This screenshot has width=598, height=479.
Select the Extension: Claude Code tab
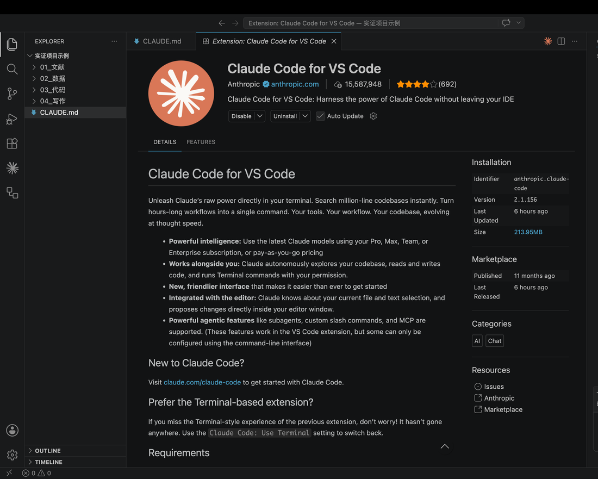[269, 41]
